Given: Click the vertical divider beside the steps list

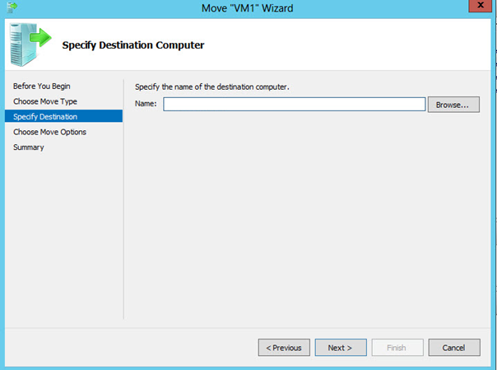Looking at the screenshot, I should 123,199.
